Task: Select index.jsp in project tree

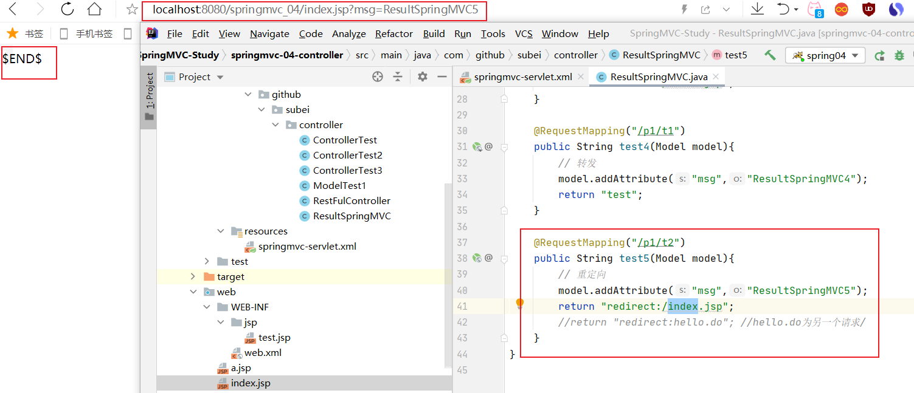Action: click(251, 383)
